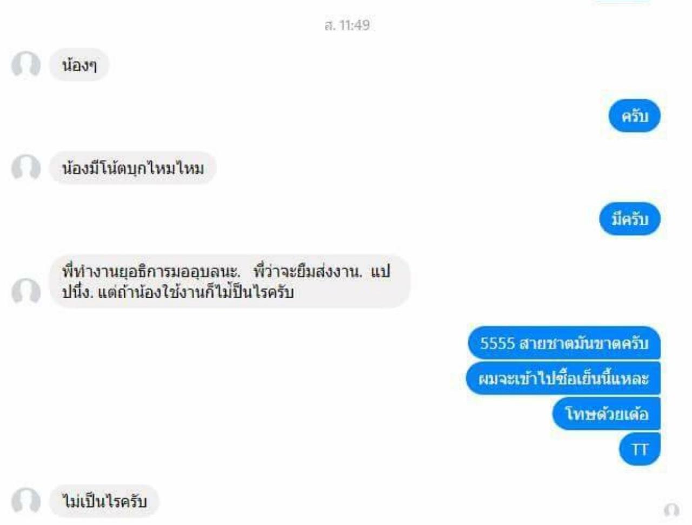Click the "ส. 11:49" timestamp label
The width and height of the screenshot is (692, 525).
[347, 25]
